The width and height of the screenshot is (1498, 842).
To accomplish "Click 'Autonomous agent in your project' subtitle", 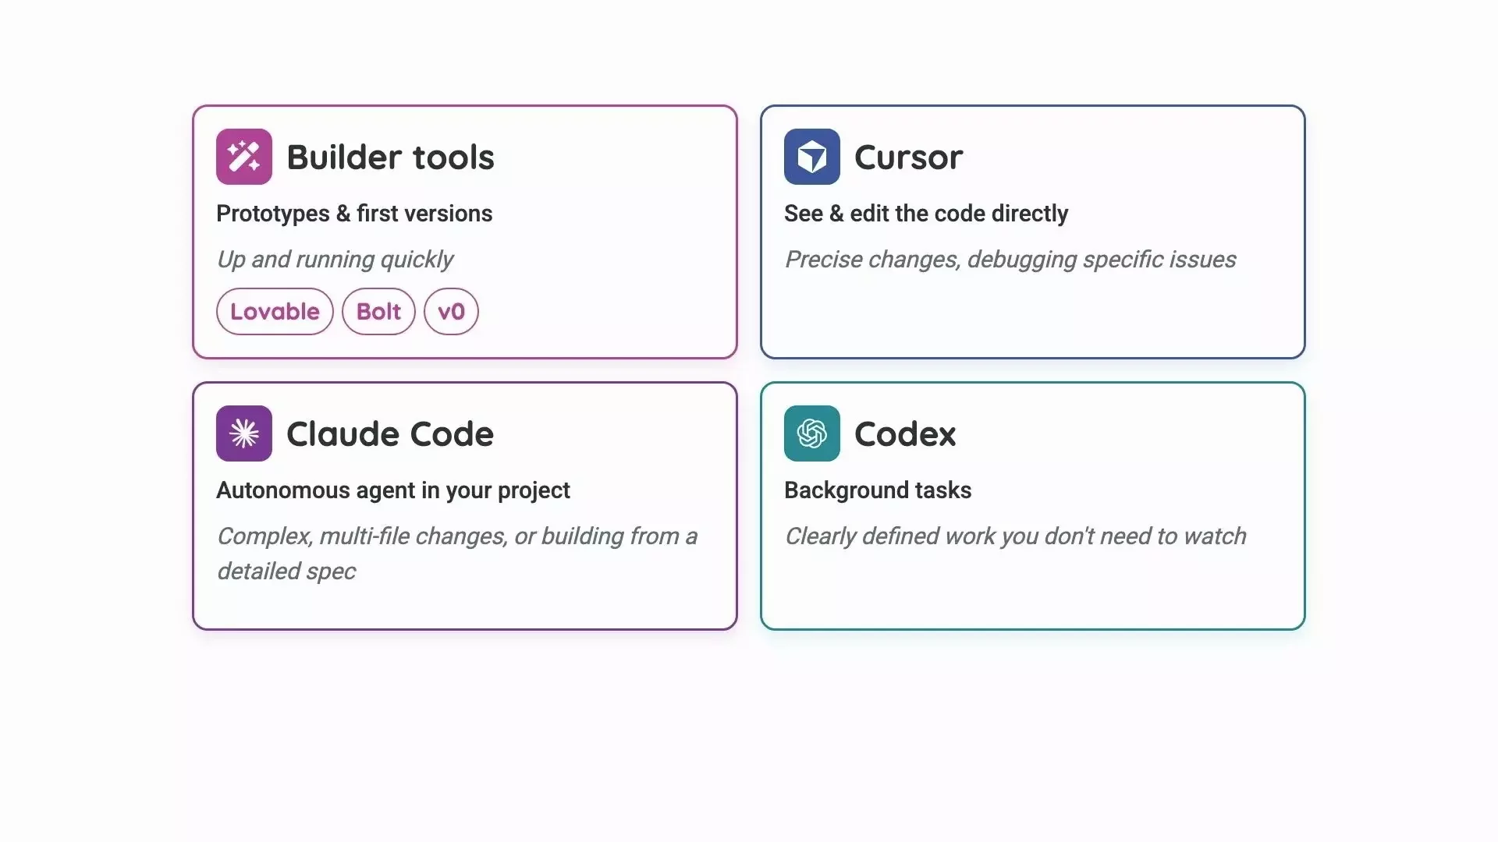I will point(393,490).
